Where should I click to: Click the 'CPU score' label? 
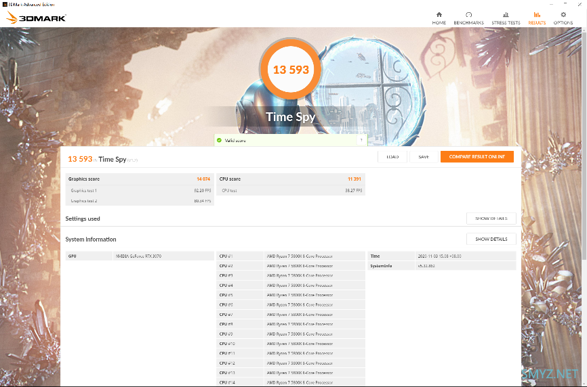(230, 179)
